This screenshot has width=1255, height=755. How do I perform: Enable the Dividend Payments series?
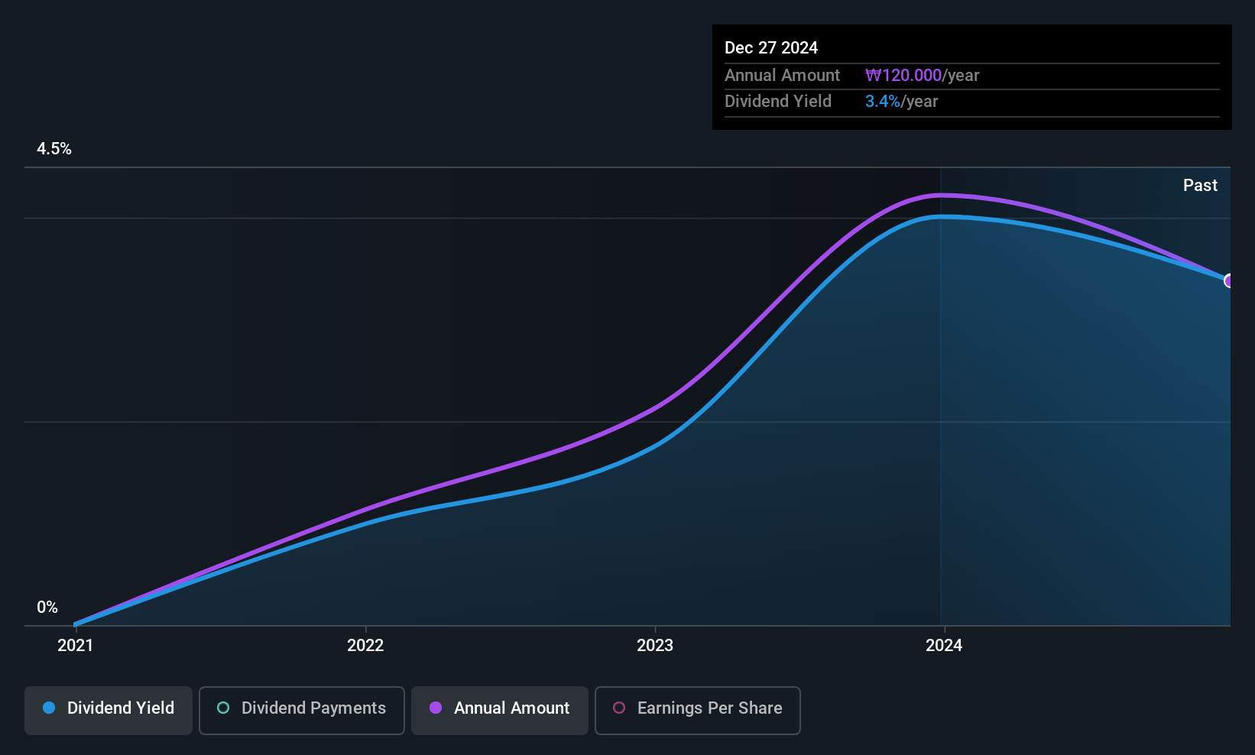(301, 710)
